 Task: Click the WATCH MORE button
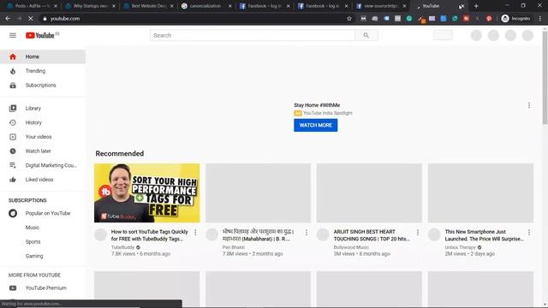click(316, 125)
